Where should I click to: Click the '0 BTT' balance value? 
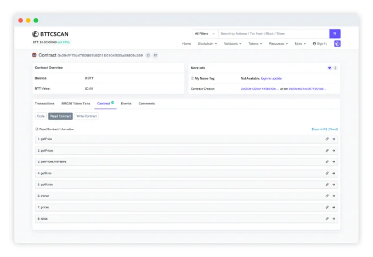click(89, 78)
